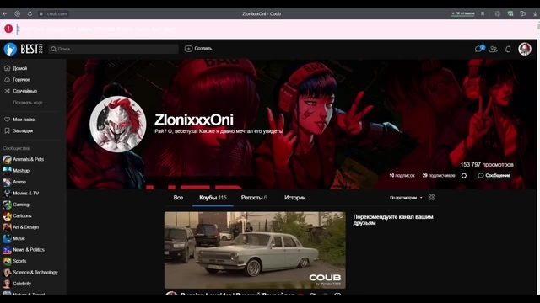Open the notifications bell icon
The height and width of the screenshot is (303, 540).
tap(508, 49)
